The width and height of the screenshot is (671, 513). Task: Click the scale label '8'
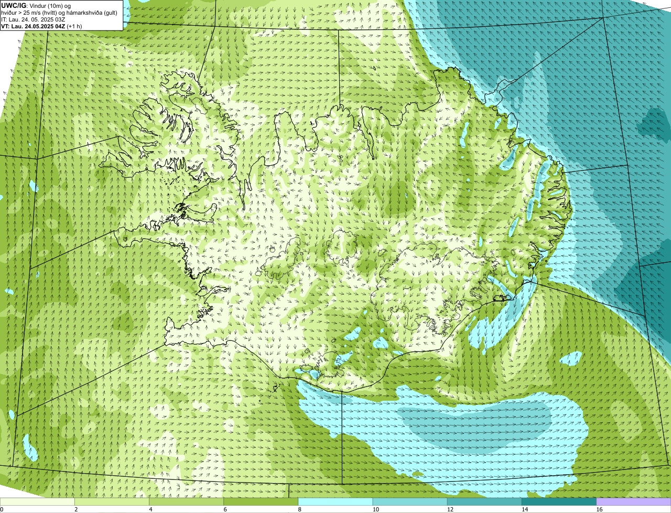coord(300,509)
